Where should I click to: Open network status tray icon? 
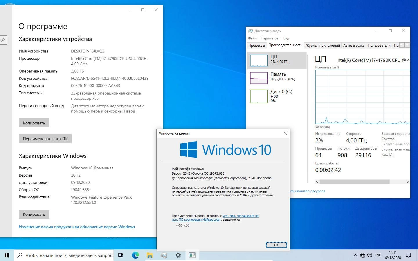pos(363,255)
